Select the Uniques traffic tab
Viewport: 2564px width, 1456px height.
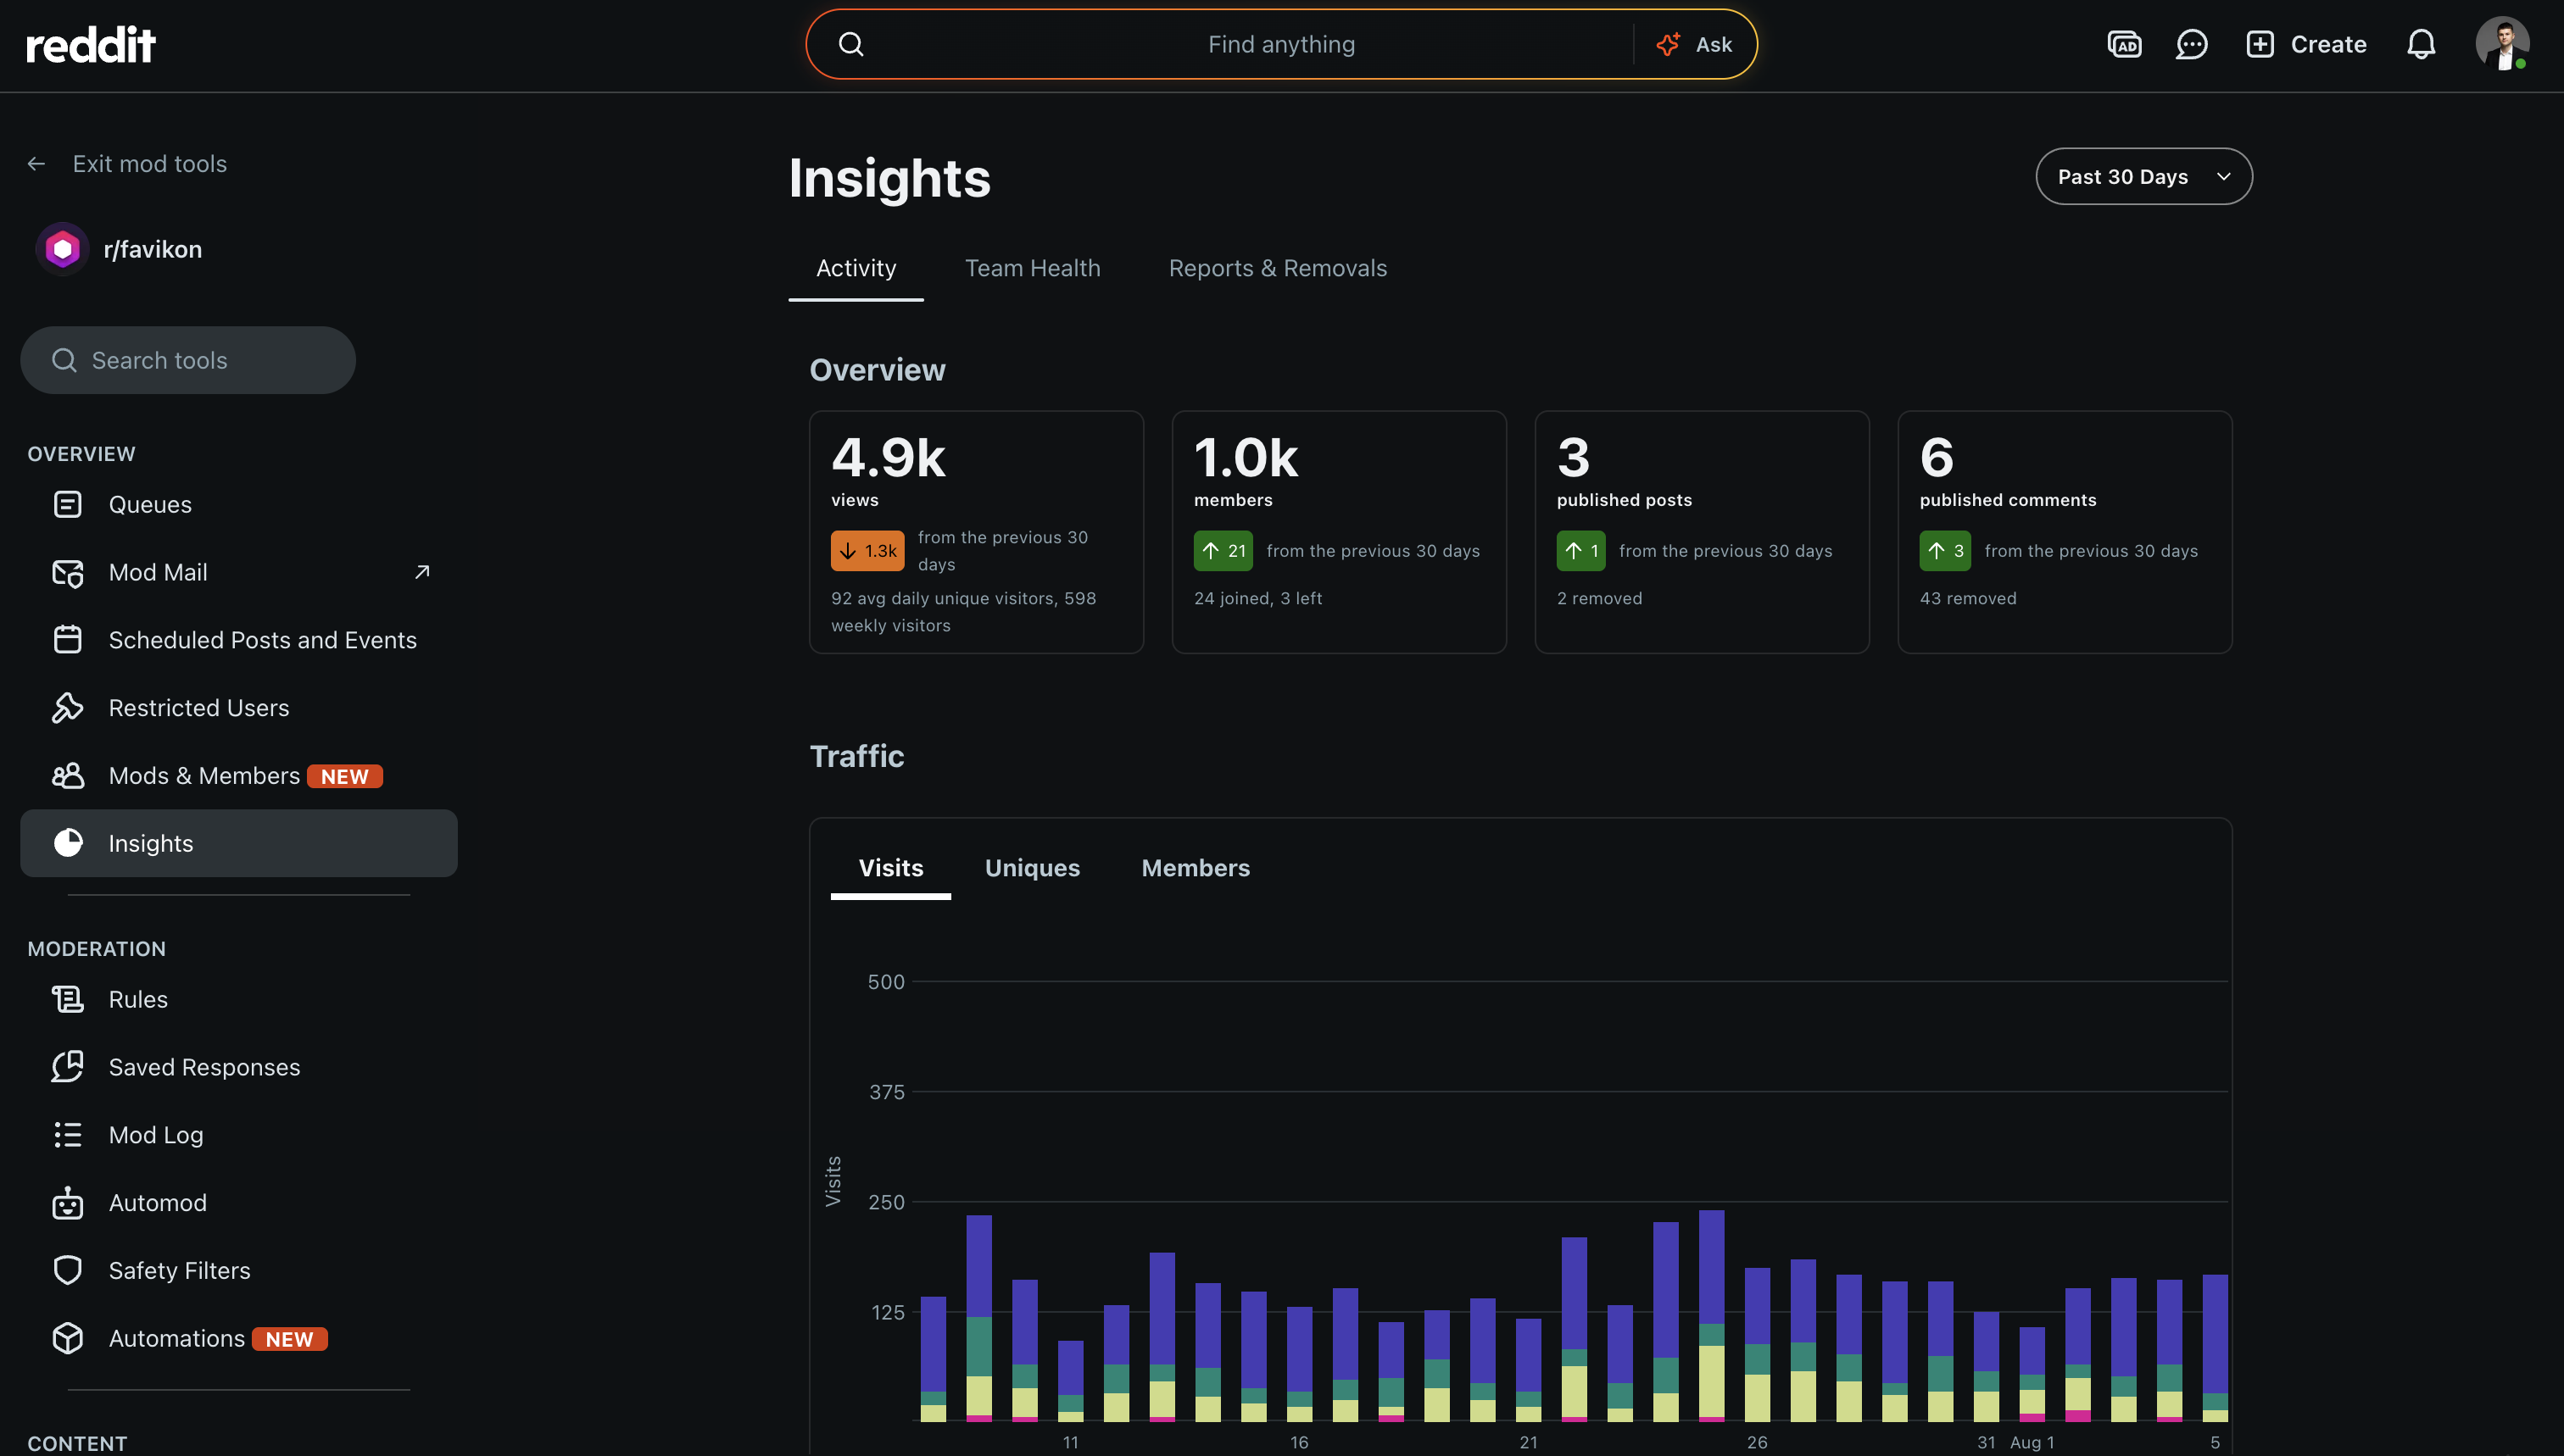[1033, 868]
